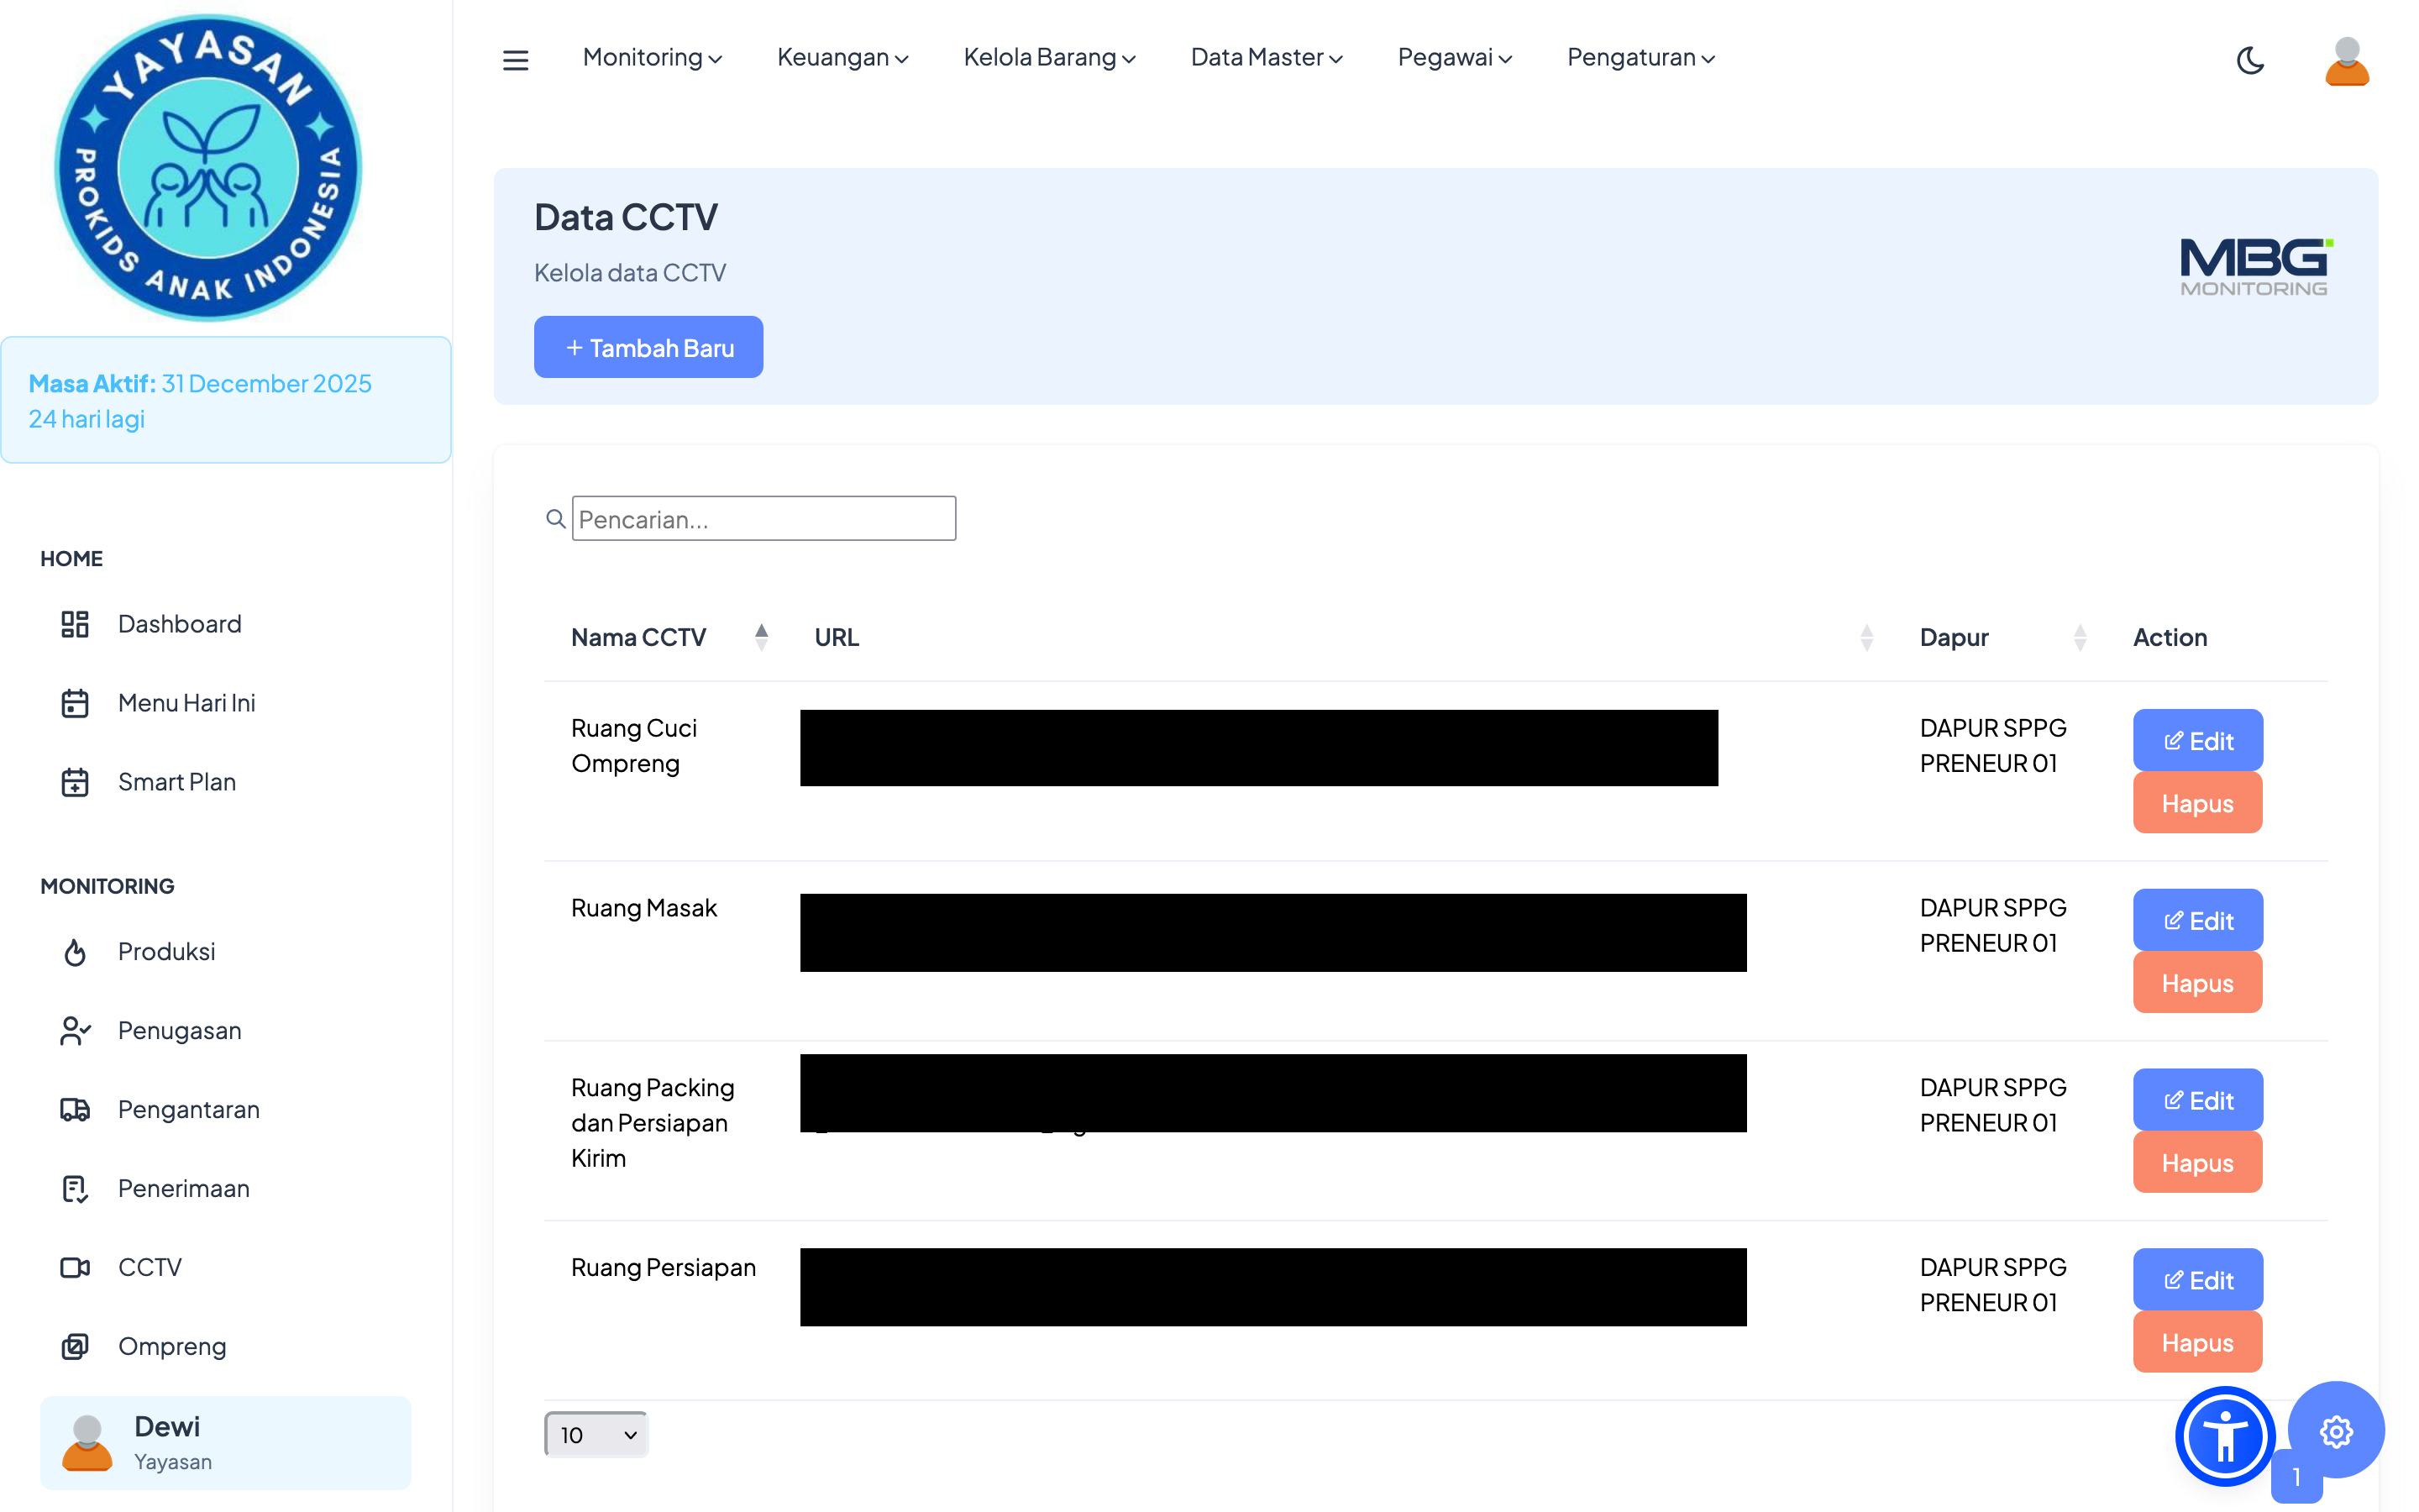Open the settings gear floating button

[x=2335, y=1431]
